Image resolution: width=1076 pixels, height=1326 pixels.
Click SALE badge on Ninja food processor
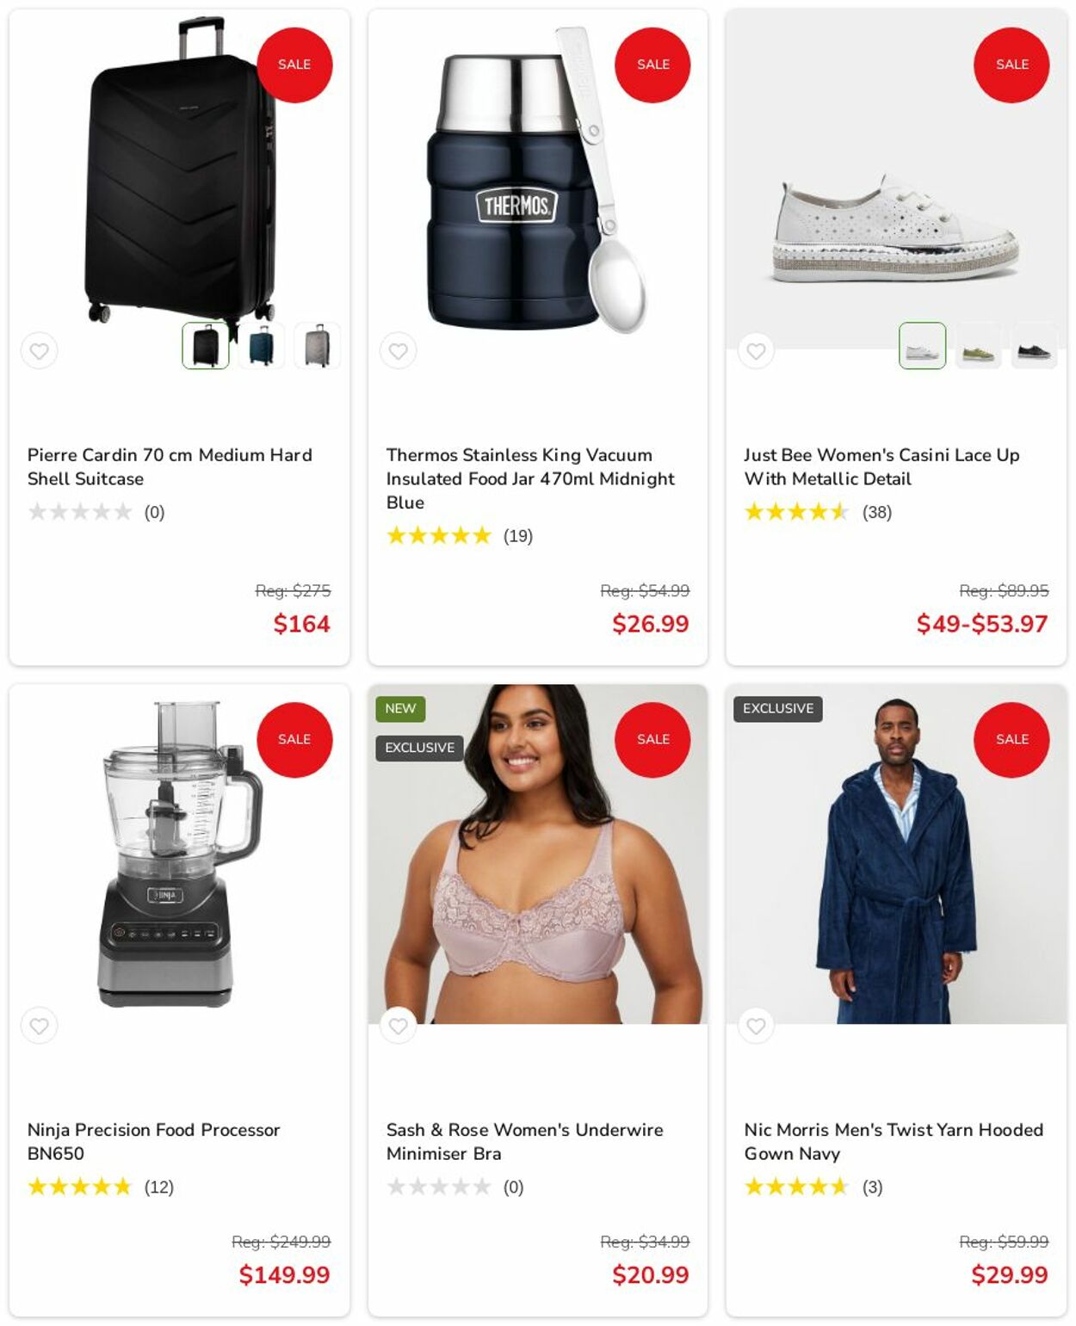coord(294,739)
